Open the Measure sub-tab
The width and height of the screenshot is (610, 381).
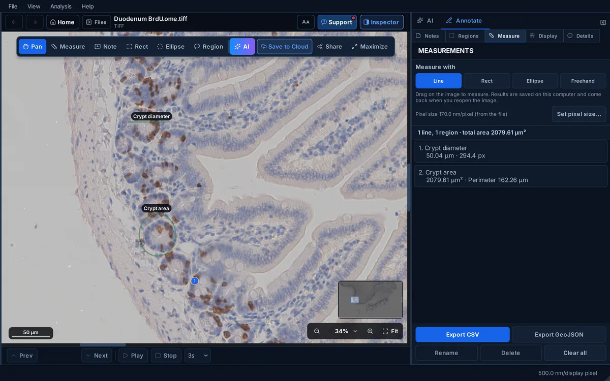click(505, 36)
